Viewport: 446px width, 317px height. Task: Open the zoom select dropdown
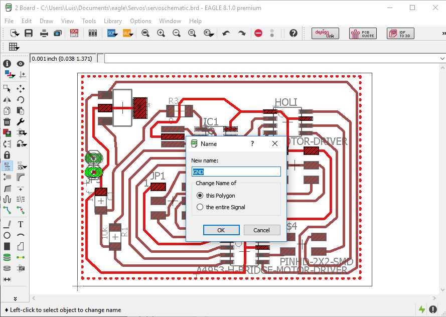point(209,33)
